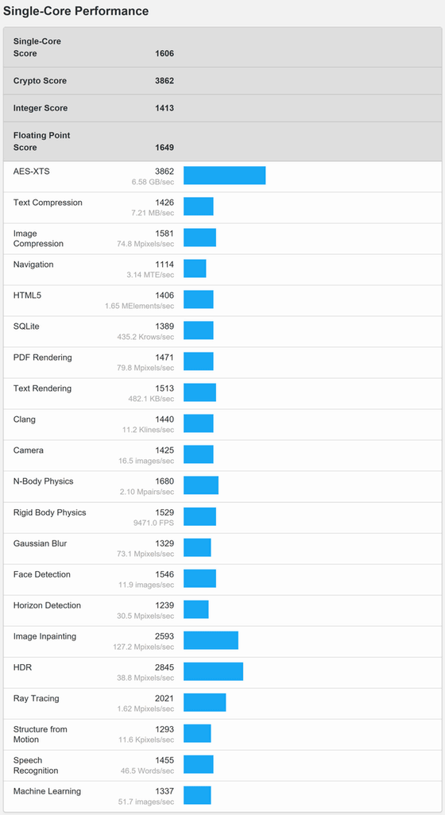Click the Ray Tracing result bar

(x=205, y=702)
